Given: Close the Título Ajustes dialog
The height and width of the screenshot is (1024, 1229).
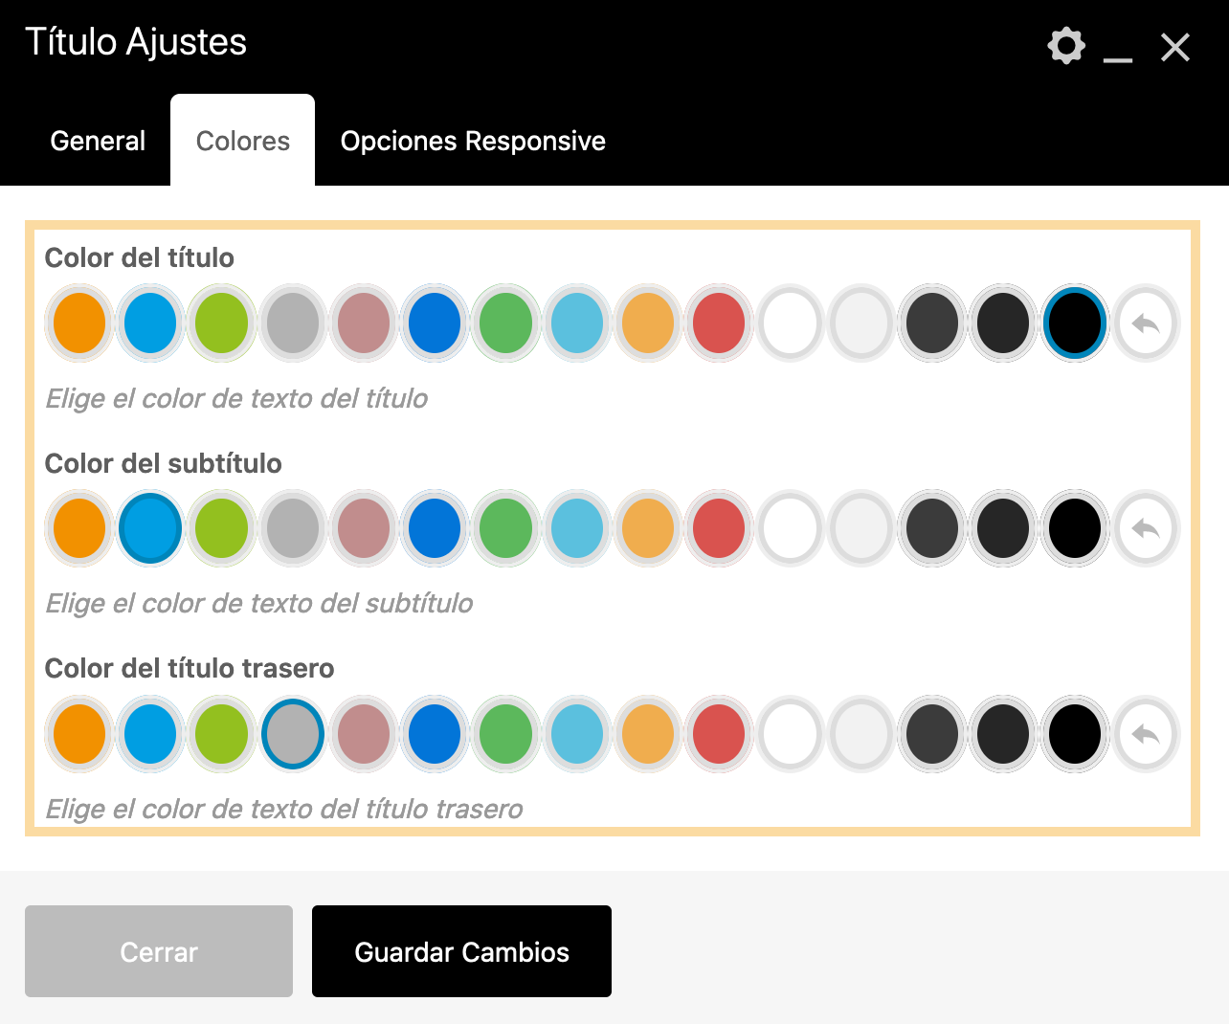Looking at the screenshot, I should click(1175, 47).
